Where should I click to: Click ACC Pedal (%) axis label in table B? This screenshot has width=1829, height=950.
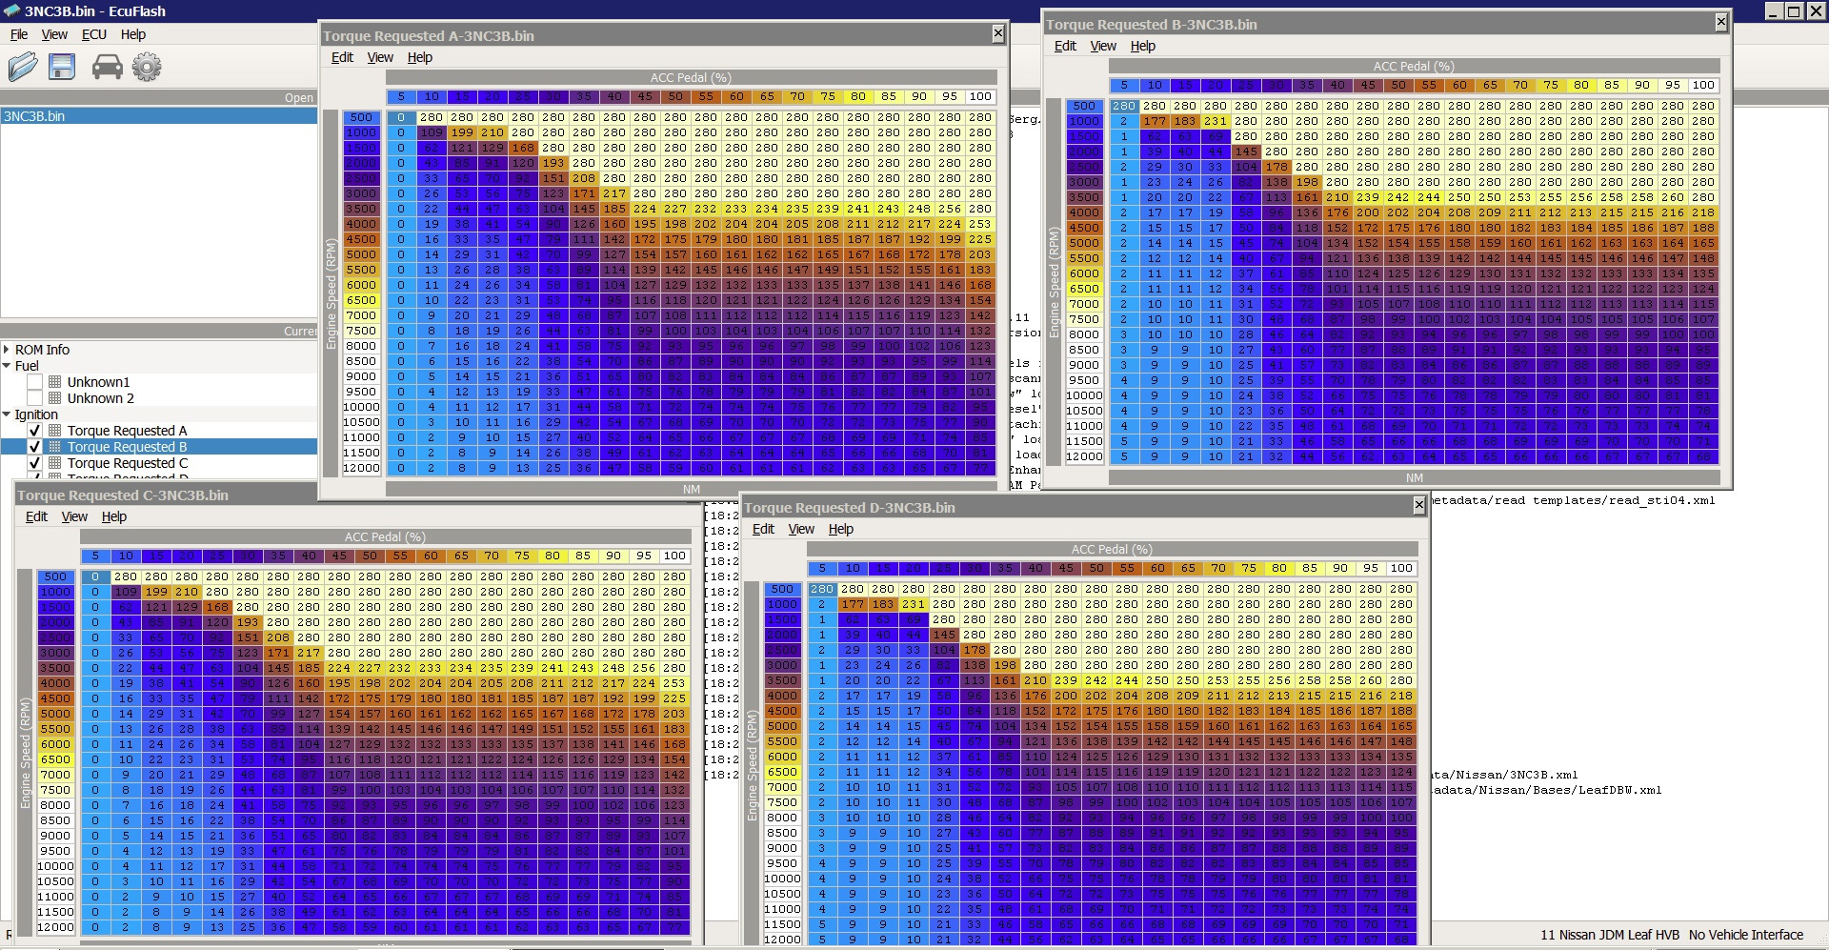click(1414, 67)
